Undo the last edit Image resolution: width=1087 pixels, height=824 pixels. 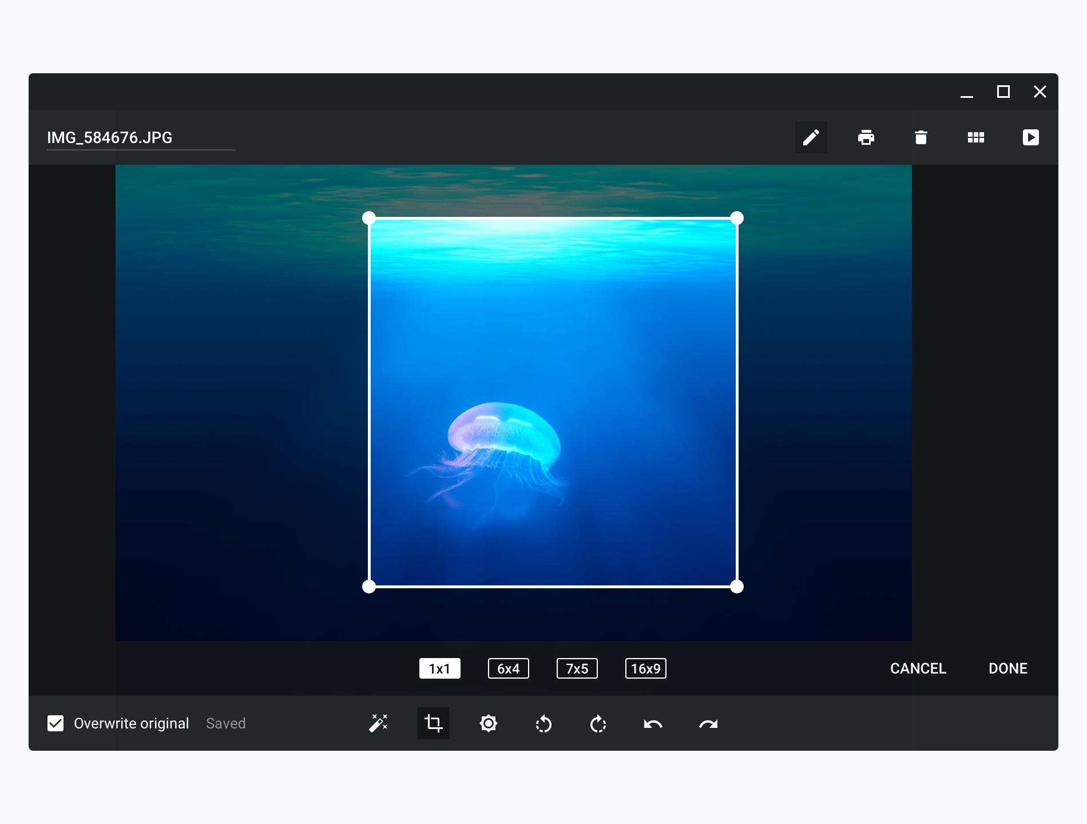pos(653,724)
